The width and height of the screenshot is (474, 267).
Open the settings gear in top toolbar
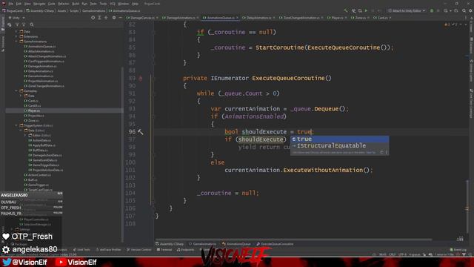(x=470, y=10)
